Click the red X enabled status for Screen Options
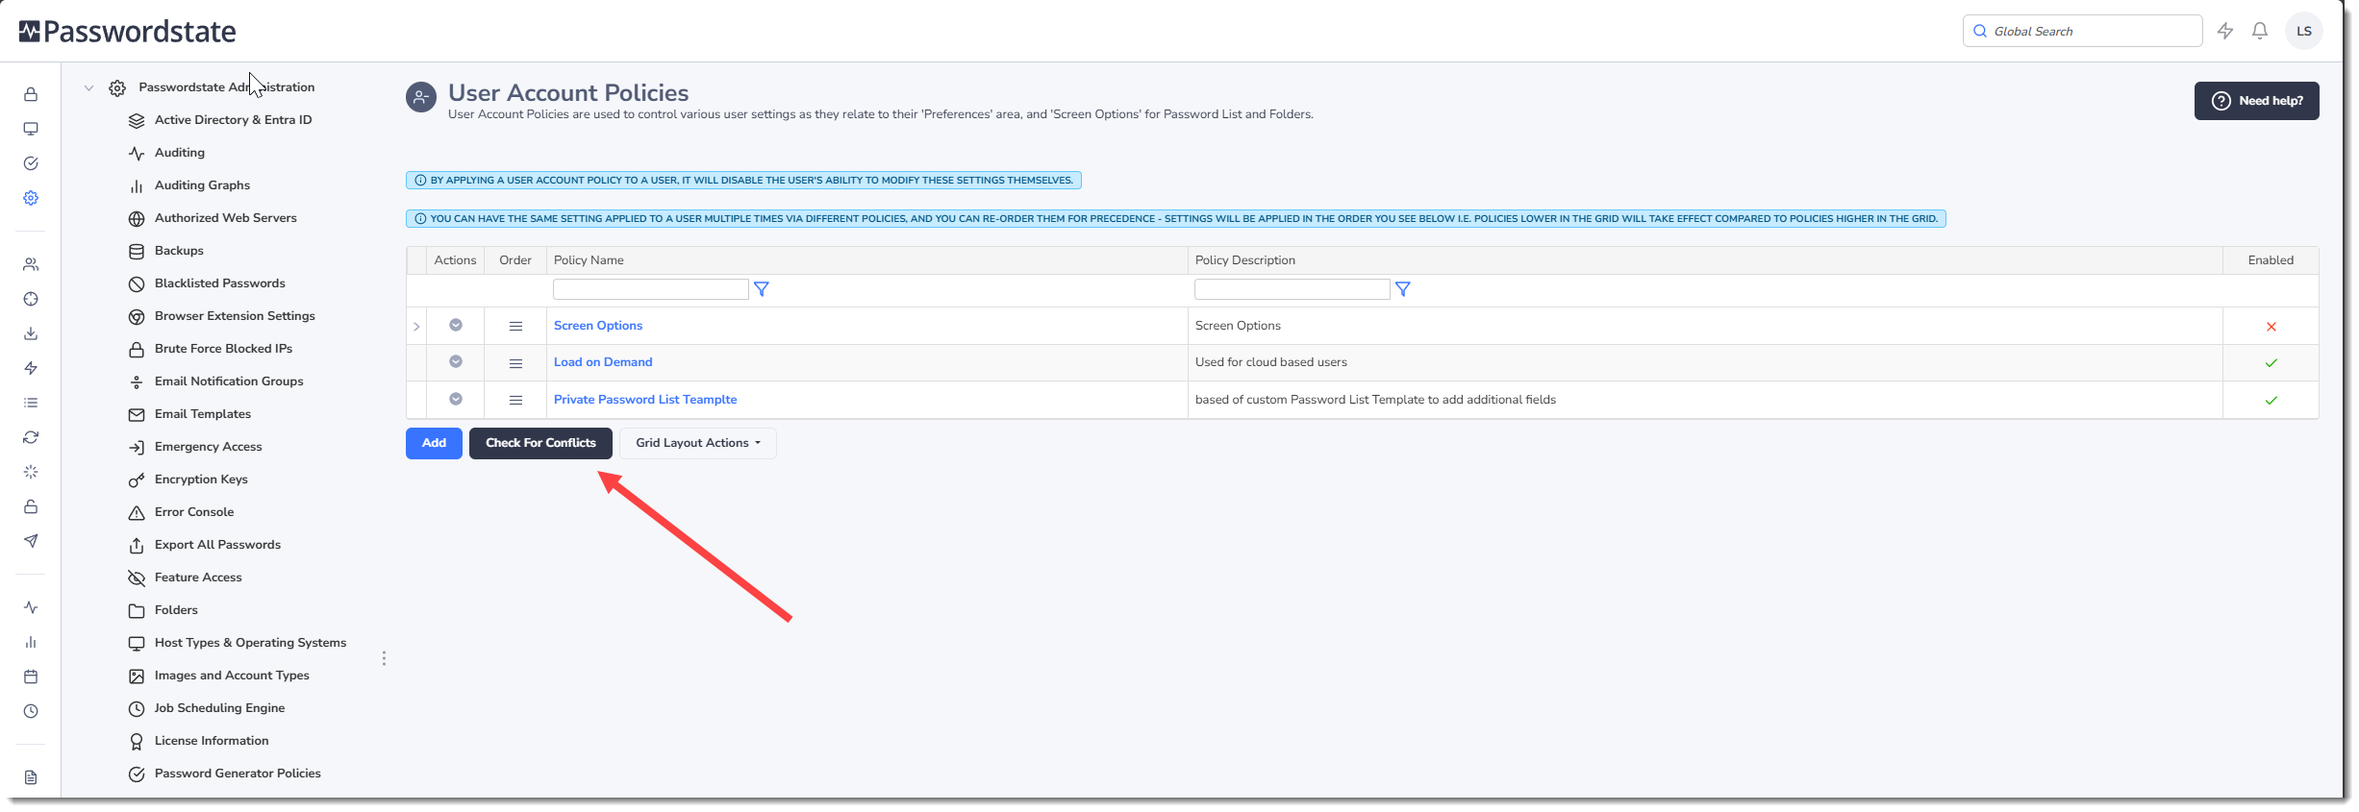This screenshot has height=812, width=2359. [x=2271, y=327]
